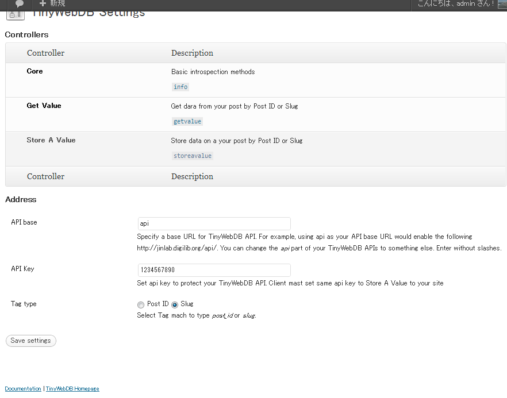Select the Post ID radio button

[141, 304]
